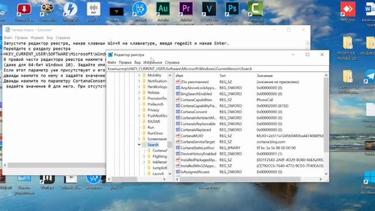This screenshot has width=375, height=211.
Task: Open Вид menu in Registry Editor
Action: pos(137,63)
